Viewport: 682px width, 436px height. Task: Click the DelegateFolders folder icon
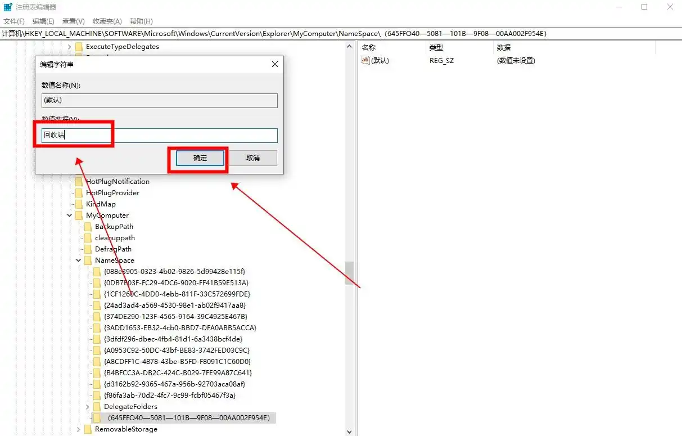pyautogui.click(x=97, y=407)
